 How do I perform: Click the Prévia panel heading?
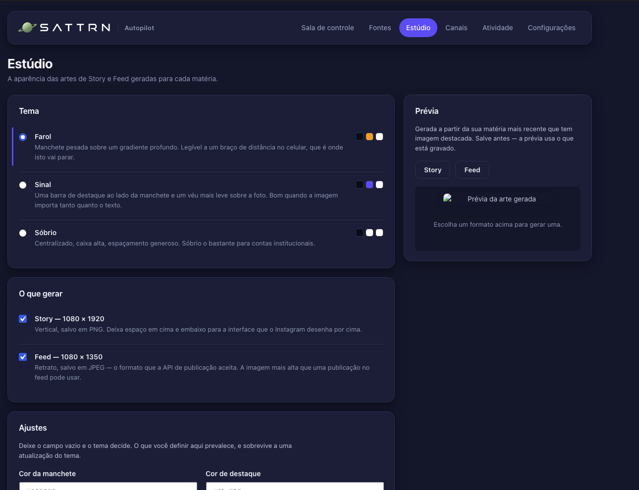426,111
